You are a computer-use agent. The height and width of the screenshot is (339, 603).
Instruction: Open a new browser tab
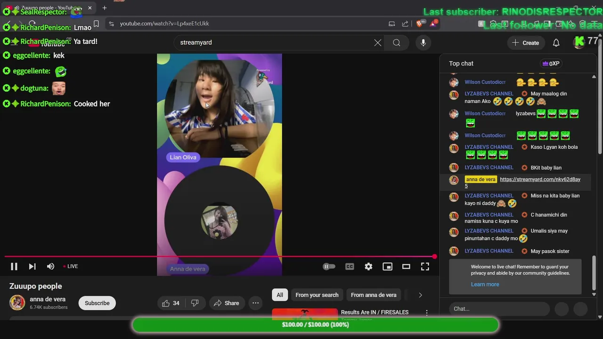105,8
